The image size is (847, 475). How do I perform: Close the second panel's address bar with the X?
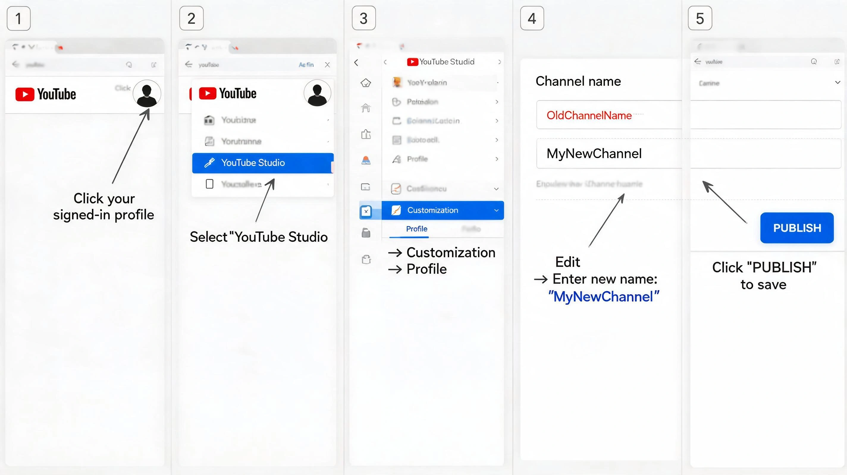pos(327,65)
